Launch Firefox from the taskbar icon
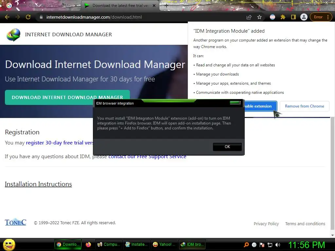This screenshot has height=251, width=335. (x=88, y=244)
